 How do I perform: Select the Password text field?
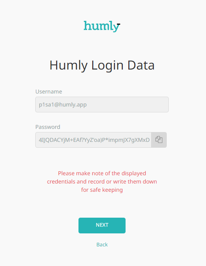pyautogui.click(x=93, y=140)
